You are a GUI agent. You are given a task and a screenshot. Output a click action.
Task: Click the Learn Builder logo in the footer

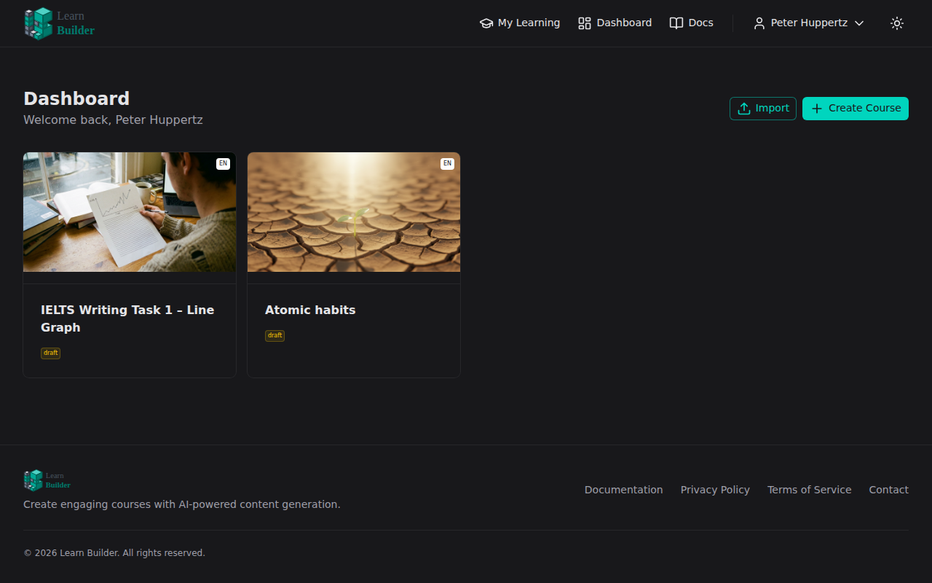coord(46,480)
